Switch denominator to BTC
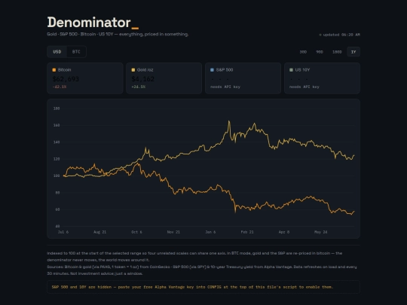Viewport: 407px width, 305px height. (76, 52)
